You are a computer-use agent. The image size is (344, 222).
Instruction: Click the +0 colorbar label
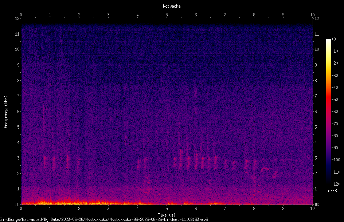click(x=333, y=39)
